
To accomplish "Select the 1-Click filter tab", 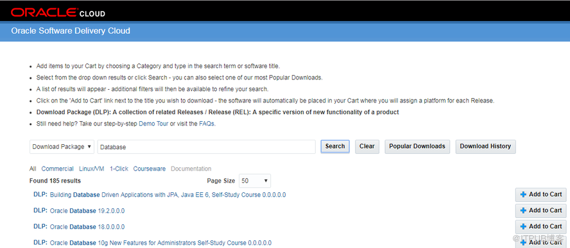I will click(119, 169).
